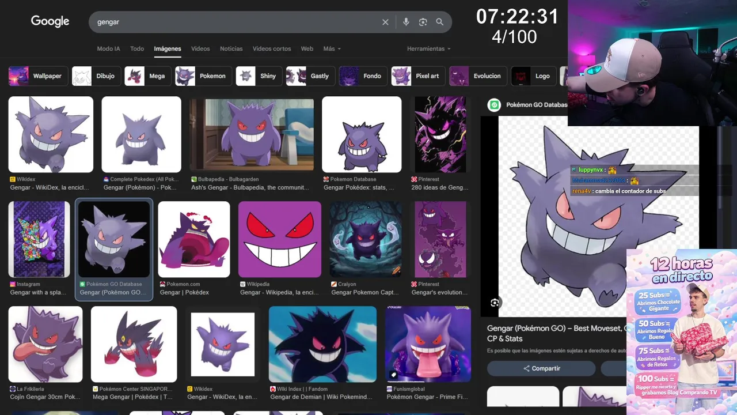Image resolution: width=737 pixels, height=415 pixels.
Task: Open Ash's Gengar Bulbapedia thumbnail
Action: coord(252,134)
